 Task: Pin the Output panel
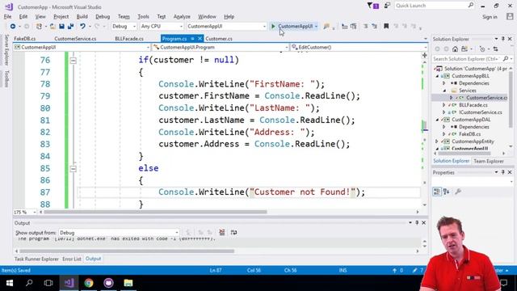[x=417, y=223]
